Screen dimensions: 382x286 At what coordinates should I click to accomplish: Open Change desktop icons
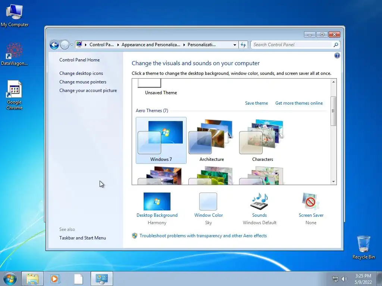tap(81, 73)
